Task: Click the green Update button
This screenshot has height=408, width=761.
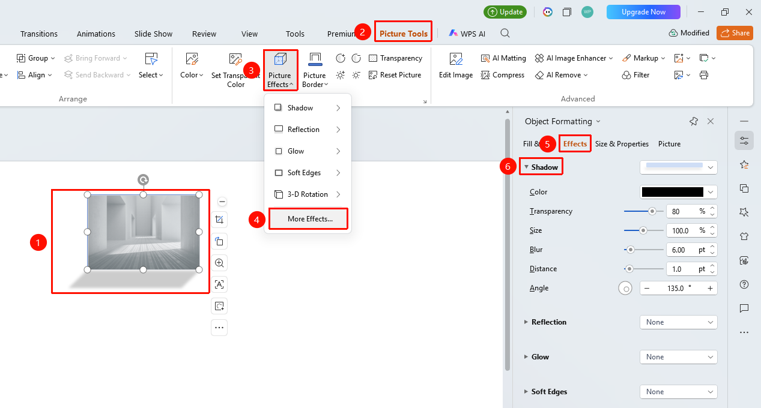Action: click(505, 12)
